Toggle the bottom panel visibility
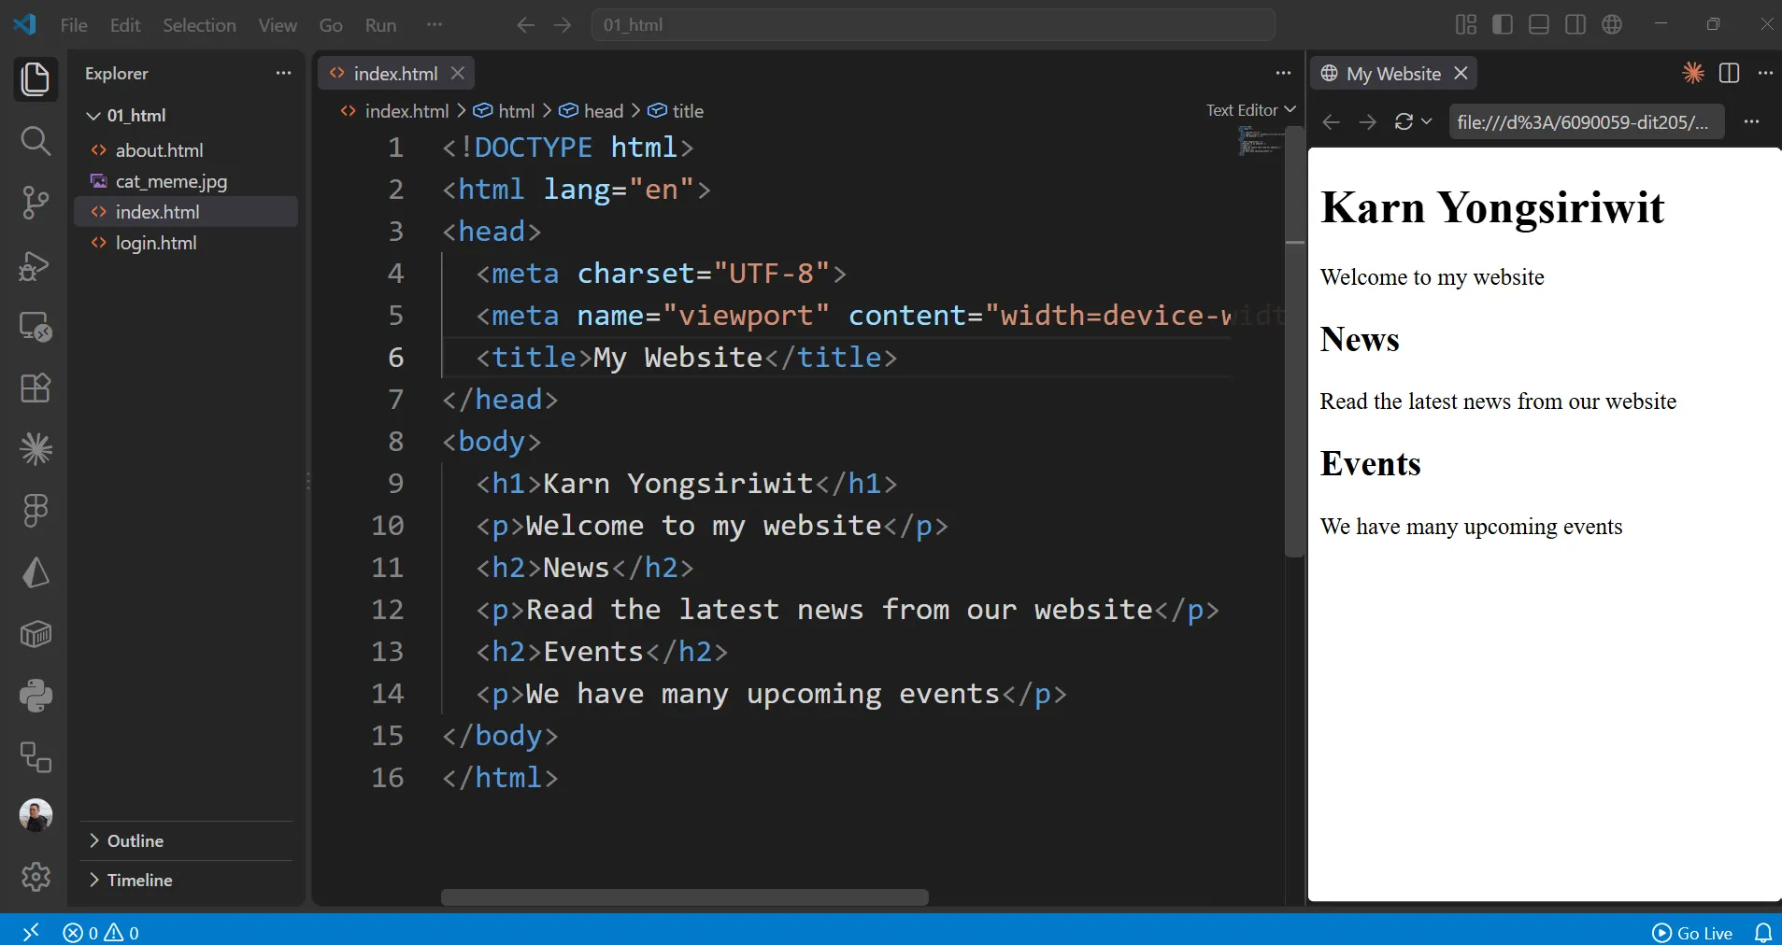This screenshot has height=945, width=1782. 1539,25
